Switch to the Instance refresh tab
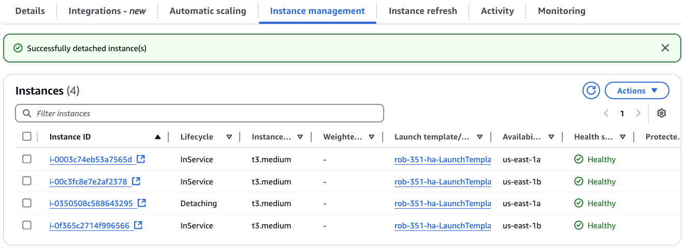Image resolution: width=685 pixels, height=248 pixels. coord(422,11)
